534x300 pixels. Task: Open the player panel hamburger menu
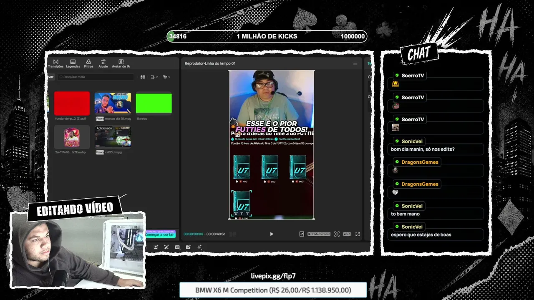355,63
